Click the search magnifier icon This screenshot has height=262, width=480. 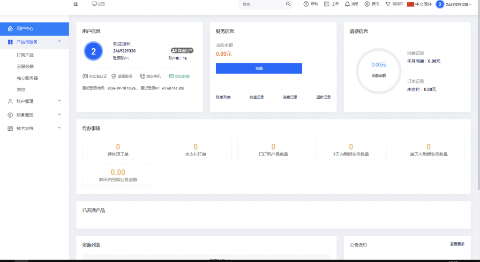(x=288, y=4)
